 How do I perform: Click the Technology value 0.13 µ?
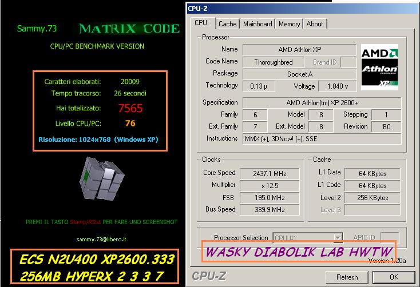pyautogui.click(x=259, y=86)
